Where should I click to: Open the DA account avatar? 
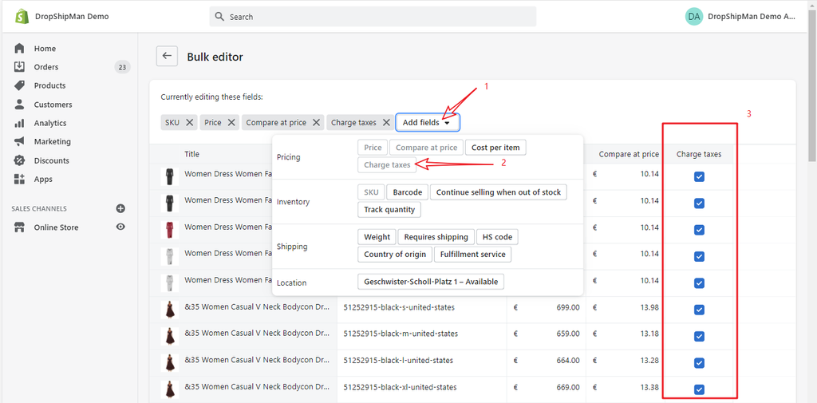693,17
